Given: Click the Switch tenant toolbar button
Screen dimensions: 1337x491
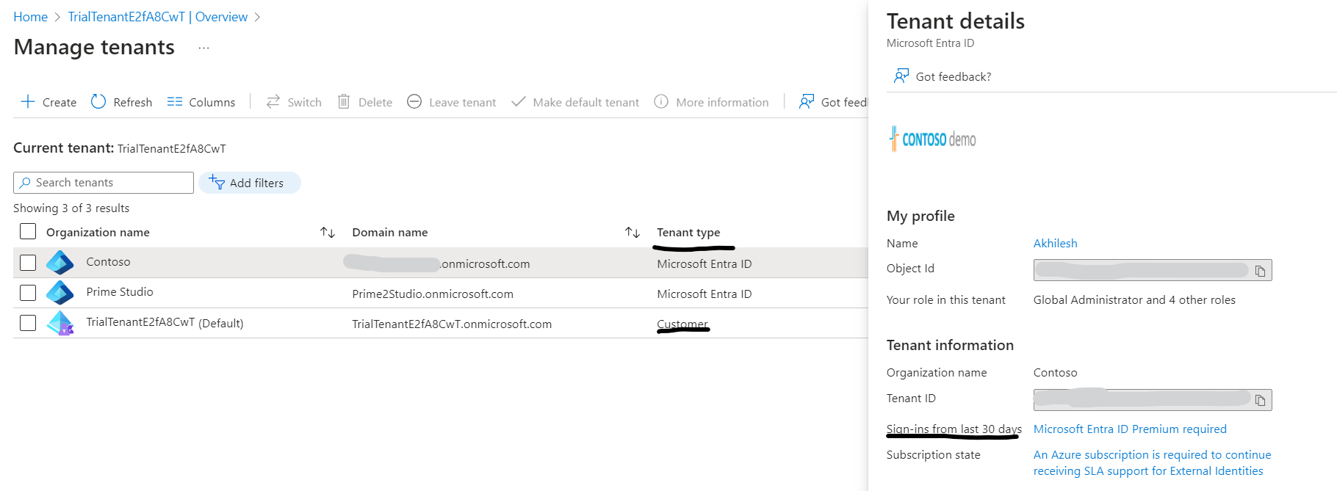Looking at the screenshot, I should (x=294, y=102).
